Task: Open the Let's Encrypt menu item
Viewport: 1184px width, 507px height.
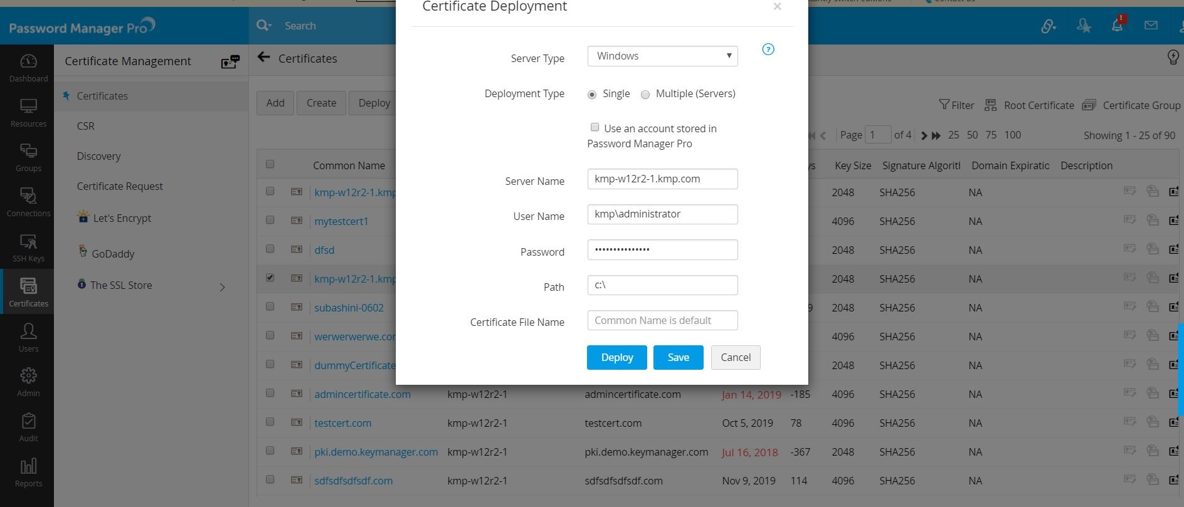Action: tap(122, 218)
